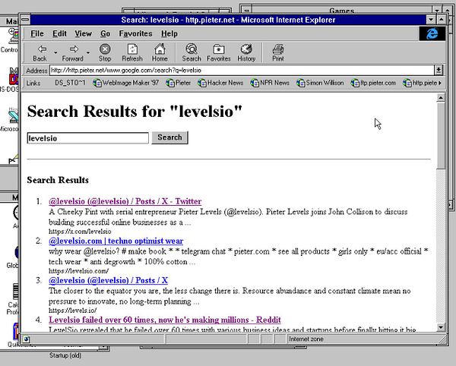The height and width of the screenshot is (366, 456).
Task: Open third result '@levelsio (@levelsio) / Posts / X'
Action: pyautogui.click(x=108, y=280)
